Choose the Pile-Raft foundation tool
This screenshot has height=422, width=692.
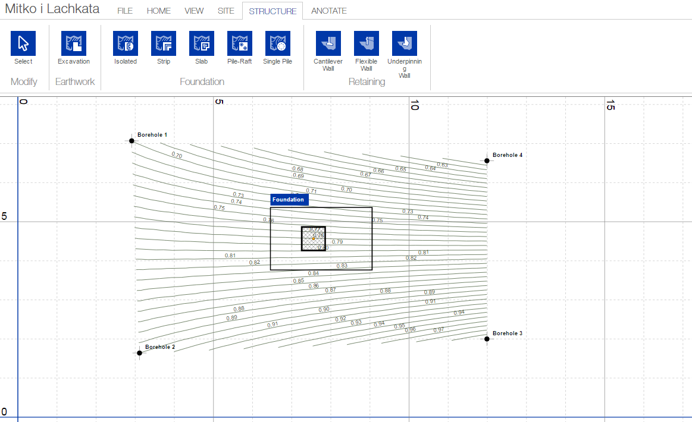[240, 43]
